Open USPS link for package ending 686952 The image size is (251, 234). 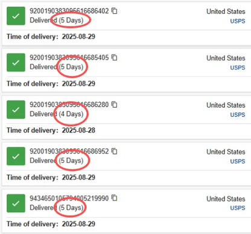click(238, 161)
